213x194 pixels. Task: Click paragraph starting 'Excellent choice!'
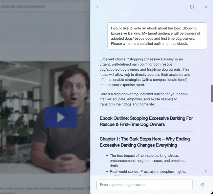point(145,72)
